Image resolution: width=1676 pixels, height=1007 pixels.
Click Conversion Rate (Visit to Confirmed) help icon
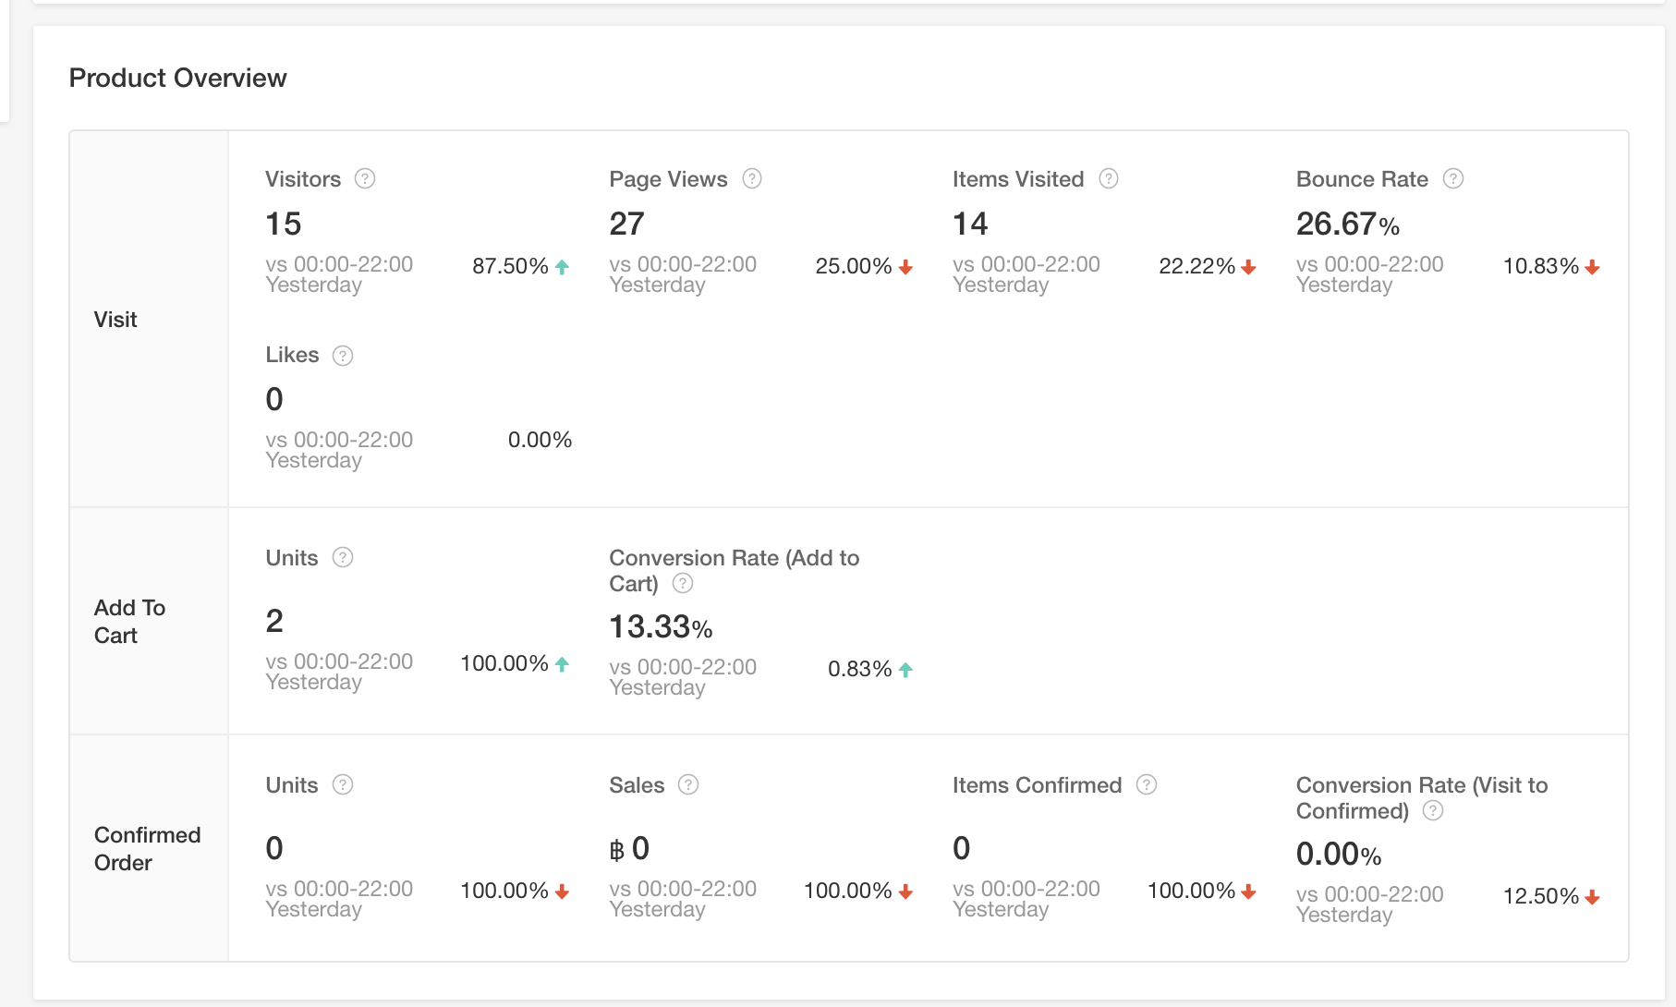(1433, 811)
